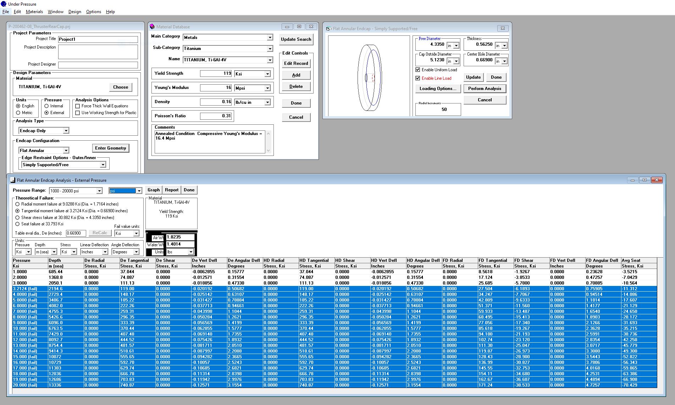This screenshot has width=675, height=405.
Task: Open the Analysis Type dropdown
Action: [x=66, y=131]
